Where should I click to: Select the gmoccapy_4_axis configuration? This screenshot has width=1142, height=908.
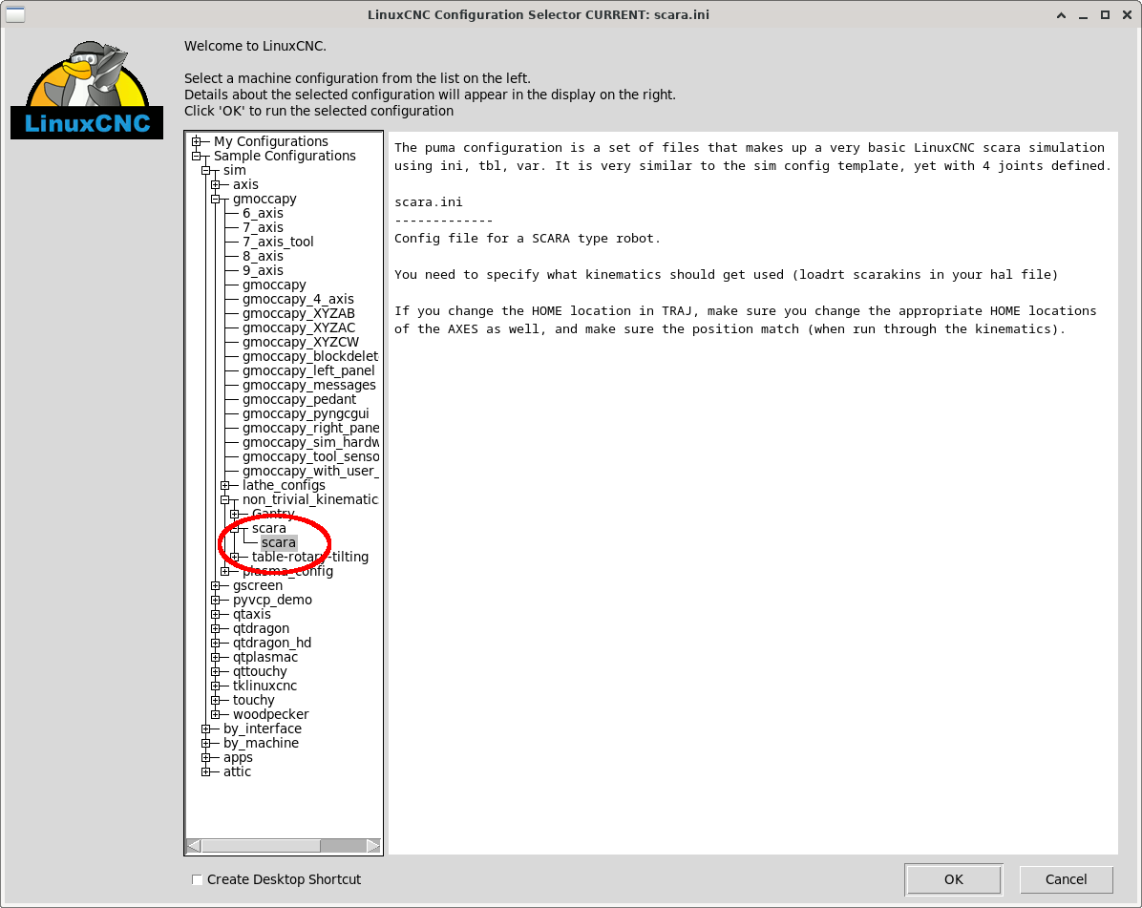298,299
